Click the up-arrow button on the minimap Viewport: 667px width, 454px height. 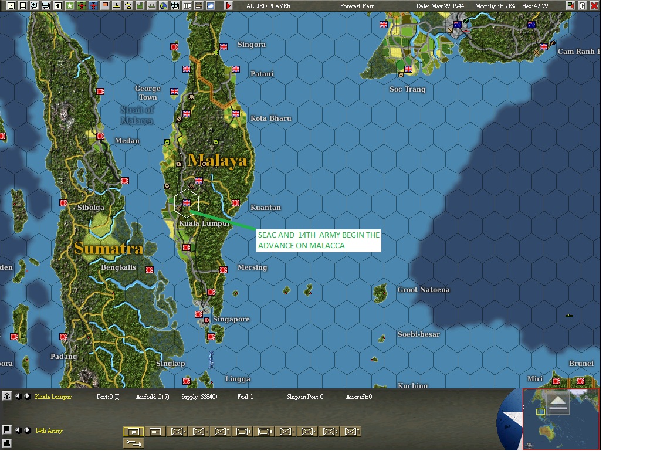click(x=558, y=403)
